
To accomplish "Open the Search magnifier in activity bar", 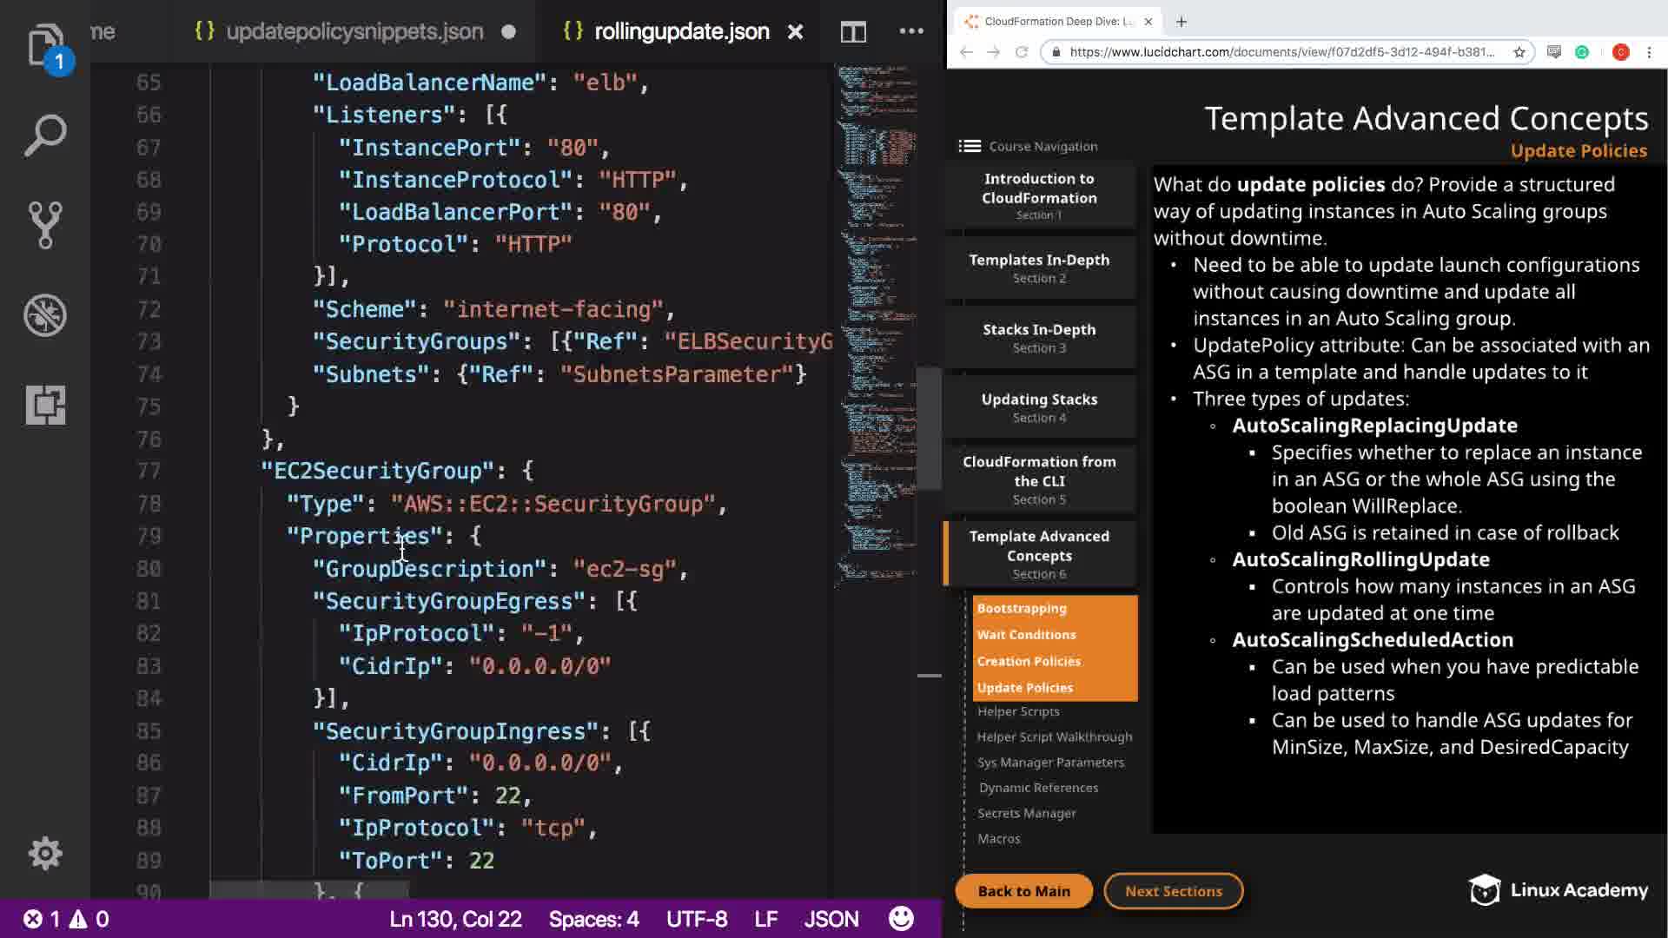I will [45, 135].
